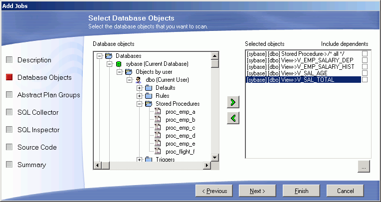
Task: Click the Stored Procedures open folder icon
Action: [x=149, y=104]
